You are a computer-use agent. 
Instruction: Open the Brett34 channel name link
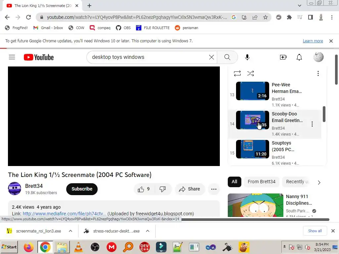click(34, 186)
